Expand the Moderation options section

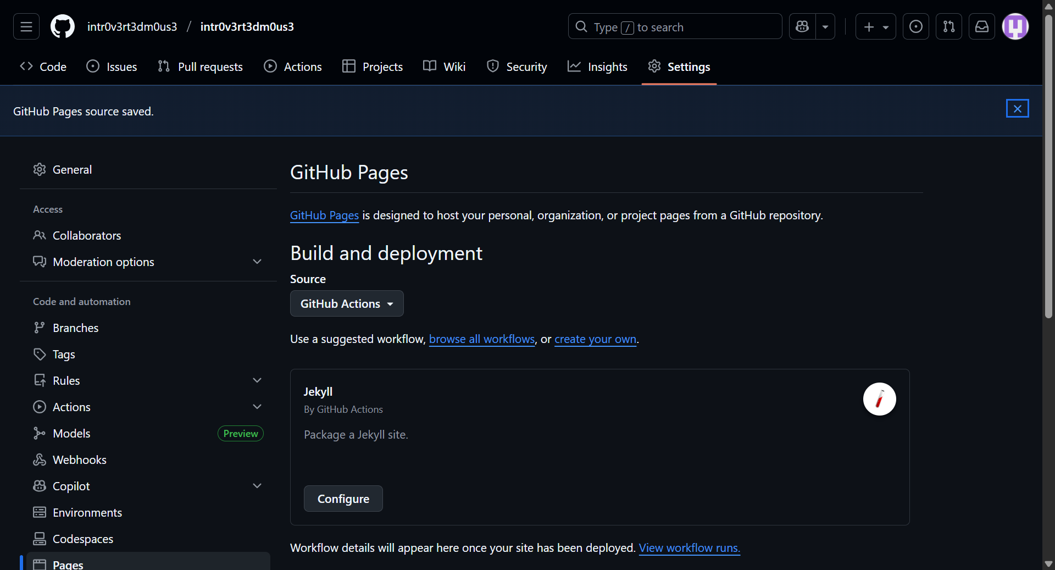point(257,262)
